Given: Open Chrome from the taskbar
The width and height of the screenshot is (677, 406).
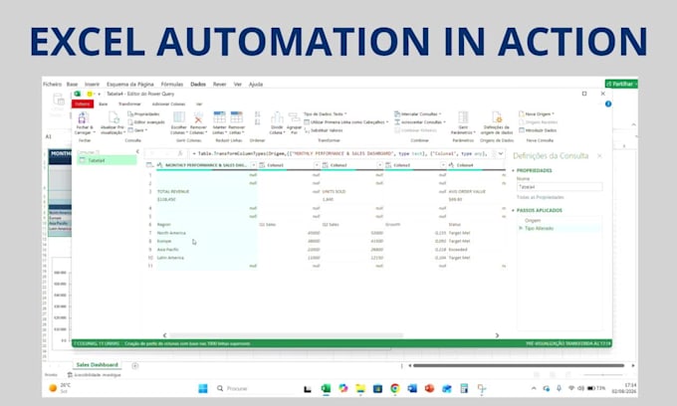Looking at the screenshot, I should coord(394,388).
